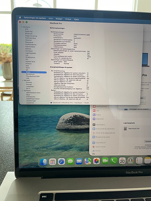Collapse the Software section in sidebar
151x201 pixels.
tap(23, 91)
